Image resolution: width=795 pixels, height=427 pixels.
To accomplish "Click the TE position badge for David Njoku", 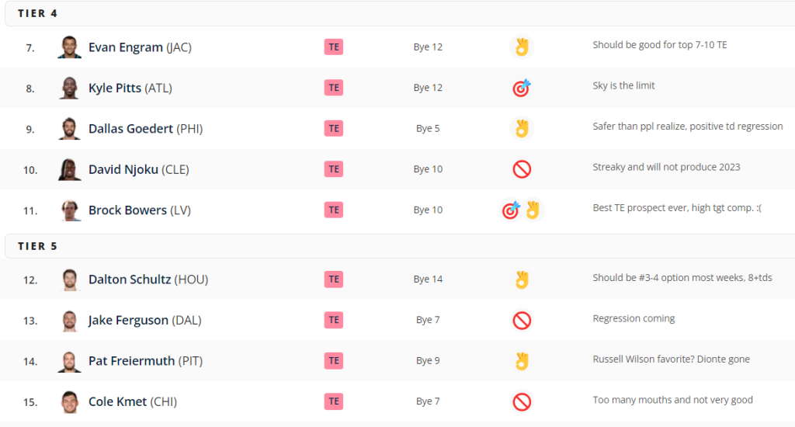I will 334,169.
